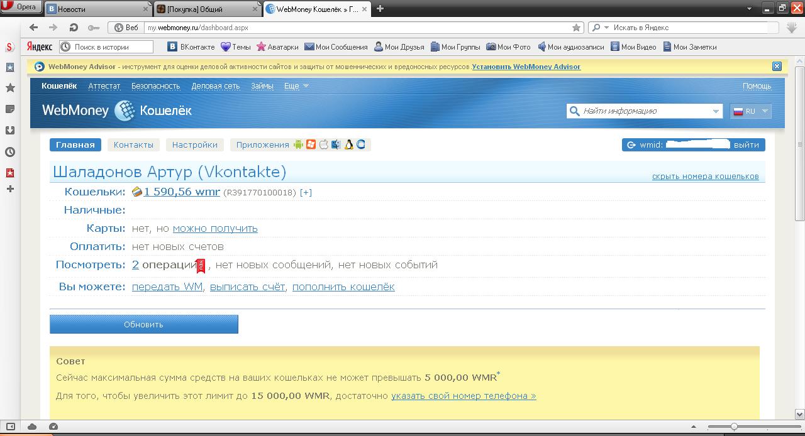
Task: Open Кошелёк in top navigation
Action: click(x=59, y=86)
